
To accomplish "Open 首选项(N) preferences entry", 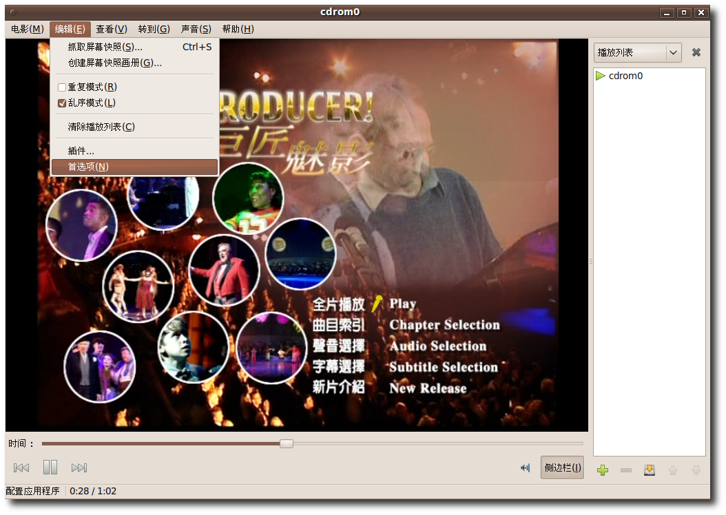I will [134, 167].
